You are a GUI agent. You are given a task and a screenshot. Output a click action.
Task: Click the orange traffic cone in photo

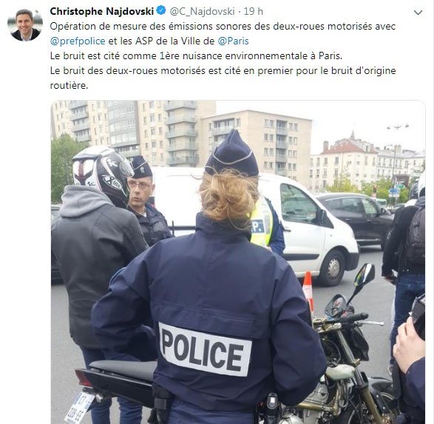[x=308, y=291]
